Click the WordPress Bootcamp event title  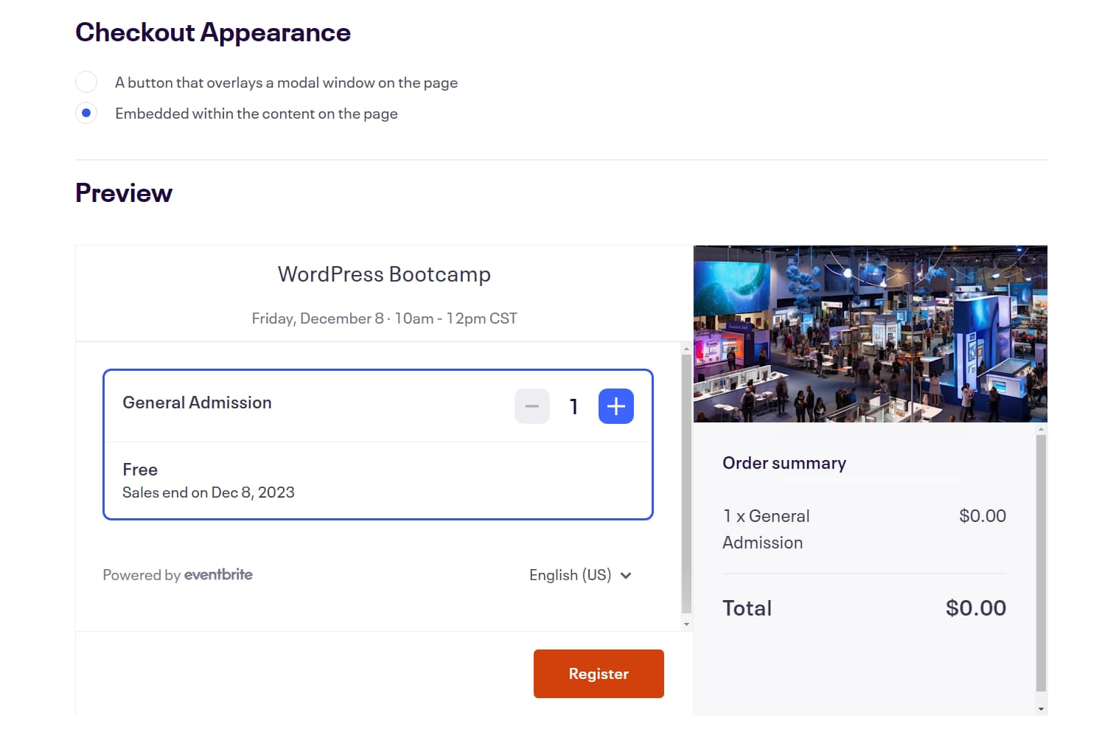click(x=384, y=274)
